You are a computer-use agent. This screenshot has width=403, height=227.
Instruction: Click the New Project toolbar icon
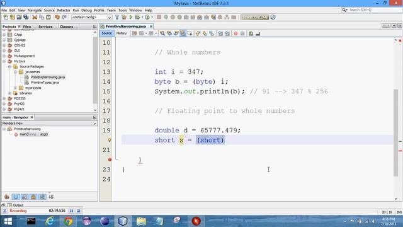tap(12, 17)
